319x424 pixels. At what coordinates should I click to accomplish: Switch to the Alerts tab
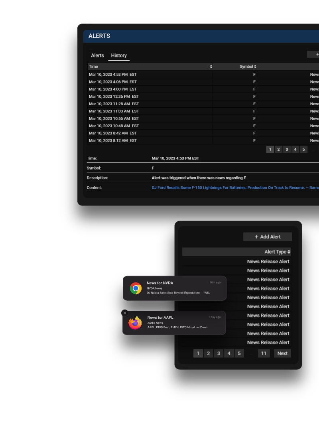point(97,55)
